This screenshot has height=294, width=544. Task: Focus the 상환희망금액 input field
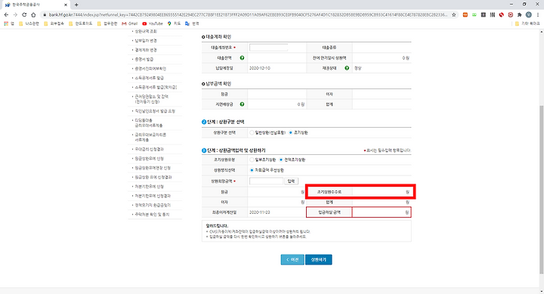coord(266,181)
